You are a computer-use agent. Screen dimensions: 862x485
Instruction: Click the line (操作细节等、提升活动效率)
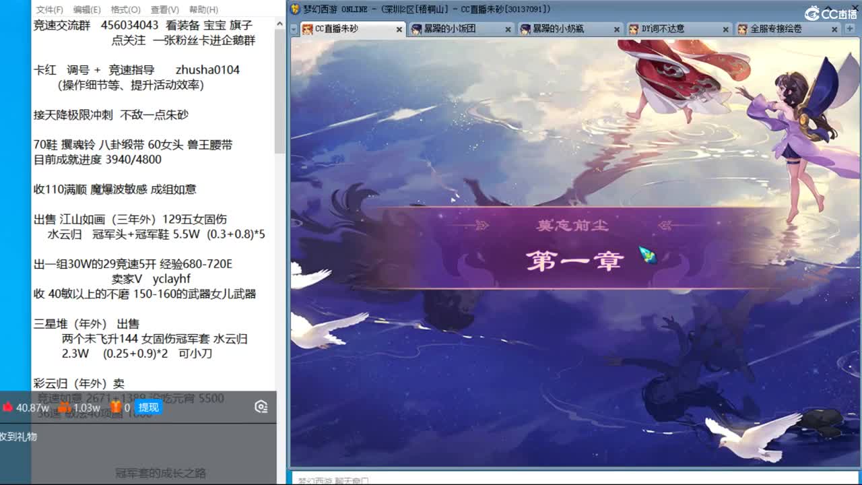(x=131, y=85)
